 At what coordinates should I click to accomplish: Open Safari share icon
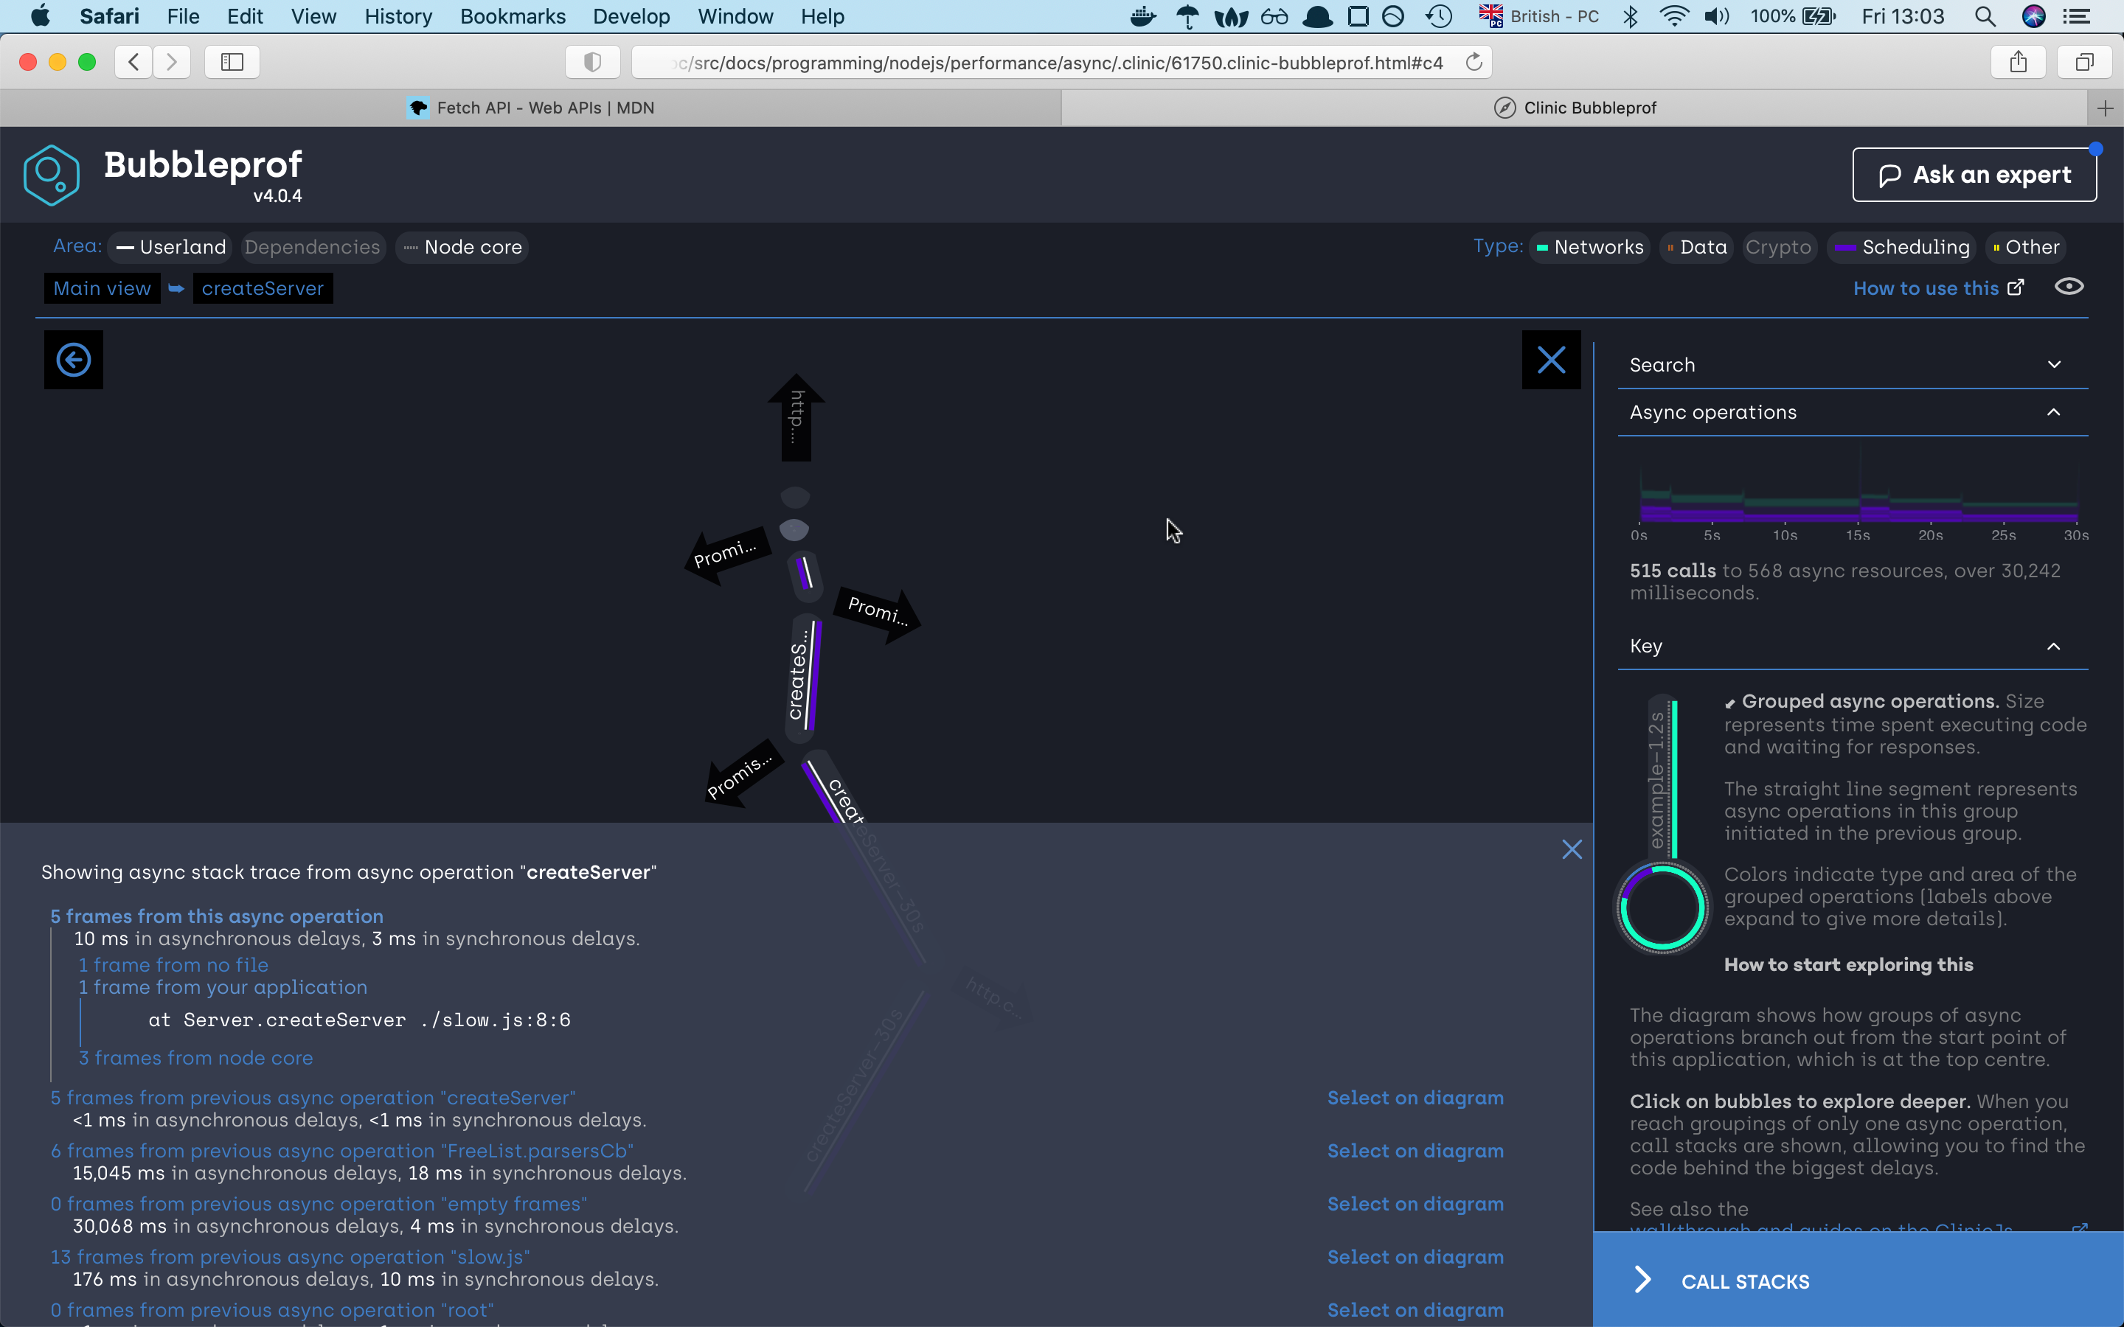[2019, 63]
